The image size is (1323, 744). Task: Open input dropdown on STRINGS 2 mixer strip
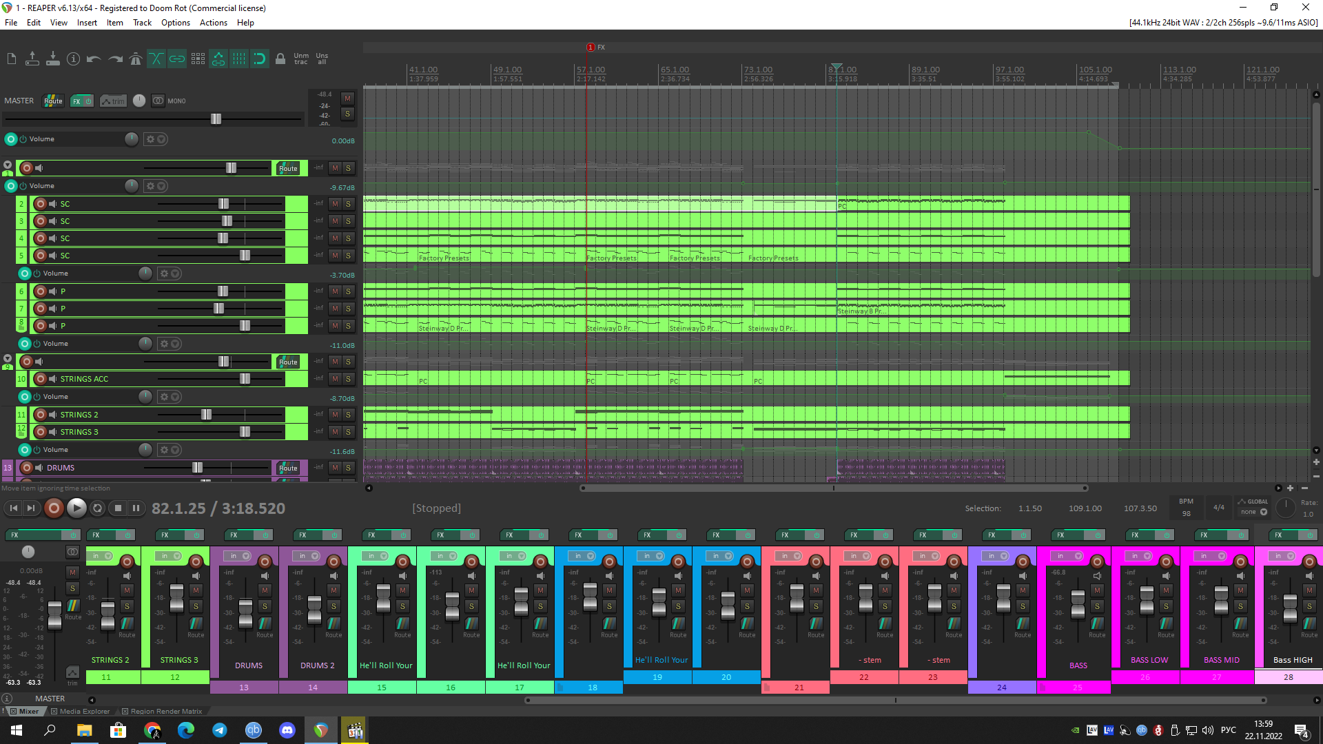[102, 556]
